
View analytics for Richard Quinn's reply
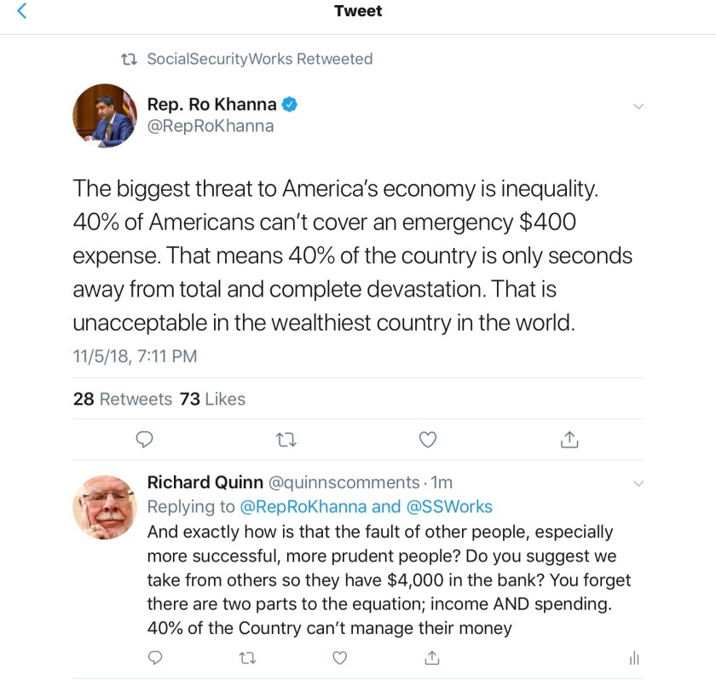[x=633, y=657]
